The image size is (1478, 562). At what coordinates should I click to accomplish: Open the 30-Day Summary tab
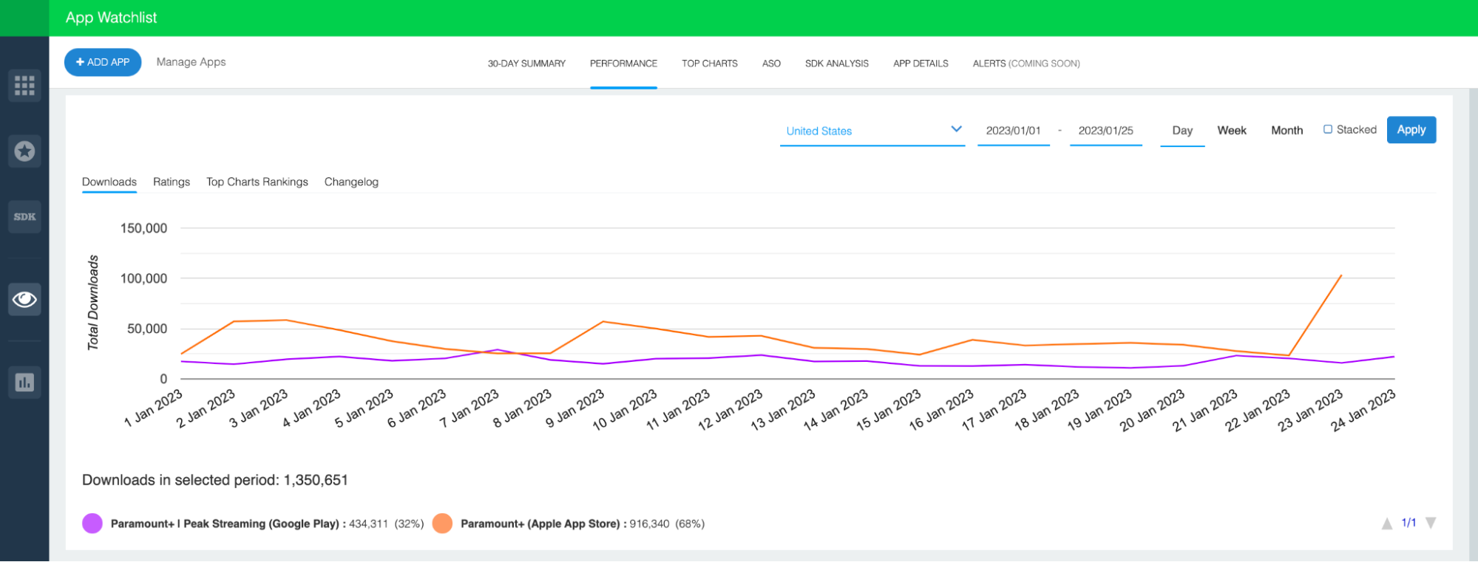click(526, 64)
